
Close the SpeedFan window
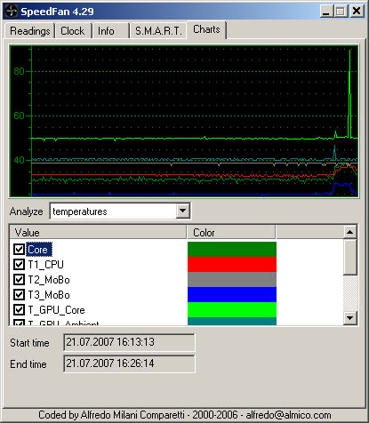tap(357, 12)
